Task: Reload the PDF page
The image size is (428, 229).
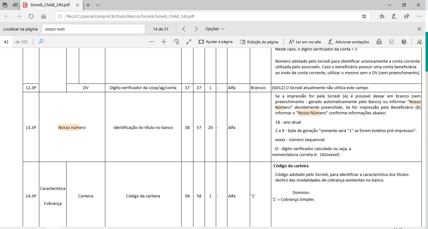Action: click(31, 16)
